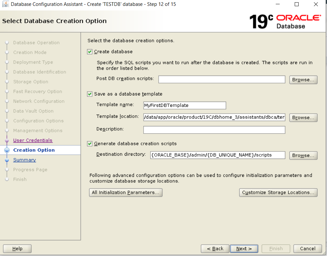This screenshot has height=256, width=327.
Task: Click the Data Vault Option step label
Action: [x=33, y=111]
